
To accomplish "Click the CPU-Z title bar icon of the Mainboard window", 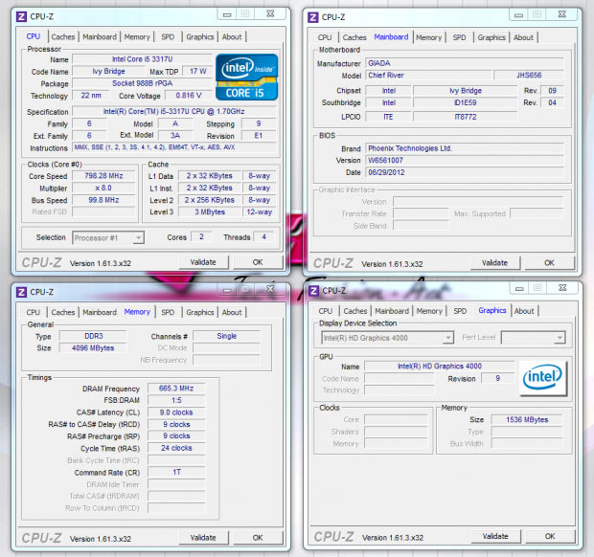I will pos(313,16).
